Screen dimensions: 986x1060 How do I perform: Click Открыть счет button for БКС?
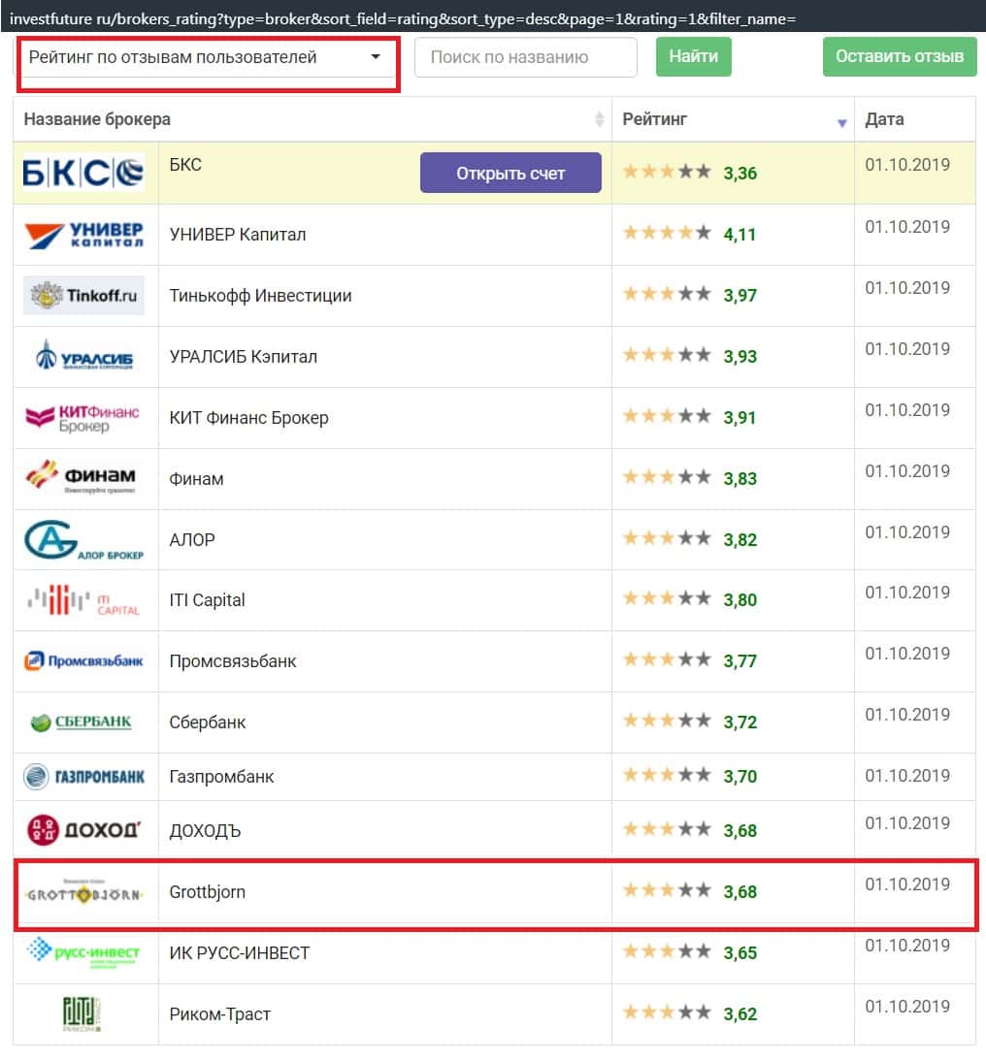[510, 173]
